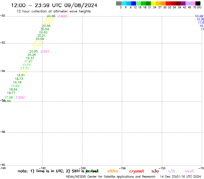Screen dimensions: 204x179
Task: Click wave height 19.18
Action: coord(17,82)
